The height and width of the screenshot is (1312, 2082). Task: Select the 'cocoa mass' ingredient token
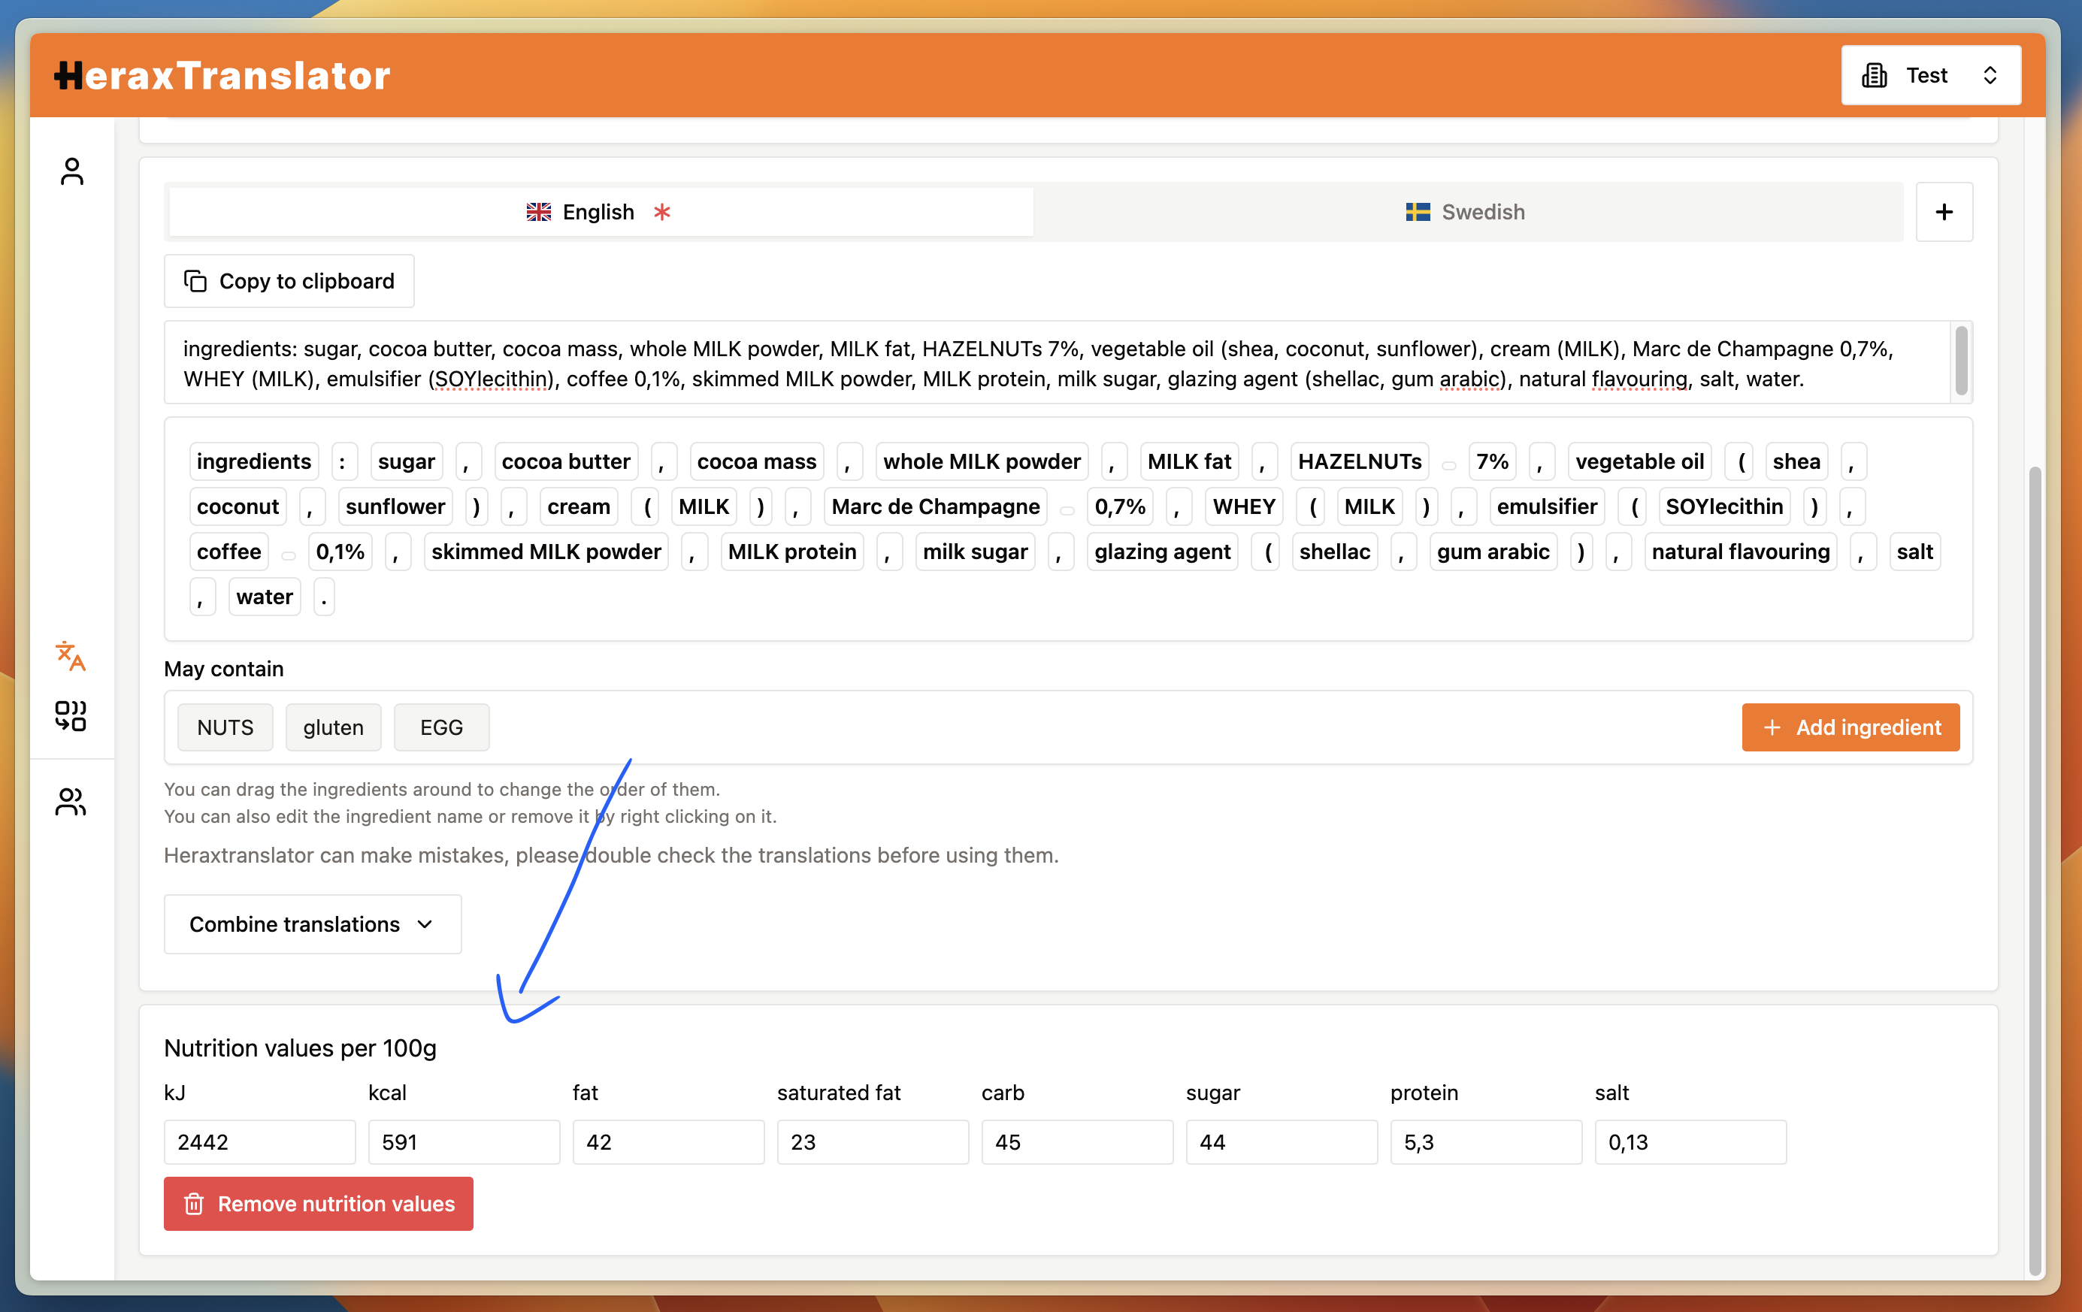(757, 461)
